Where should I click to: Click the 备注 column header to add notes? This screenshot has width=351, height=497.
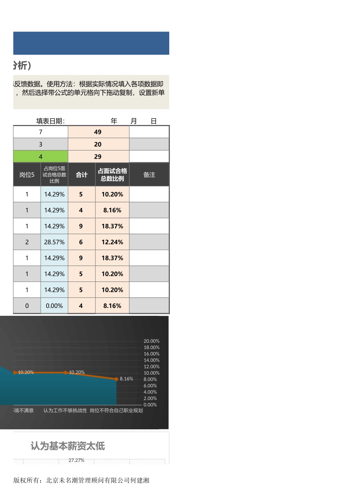[x=149, y=174]
